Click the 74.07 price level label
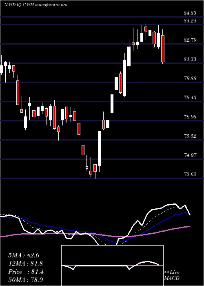 (190, 155)
